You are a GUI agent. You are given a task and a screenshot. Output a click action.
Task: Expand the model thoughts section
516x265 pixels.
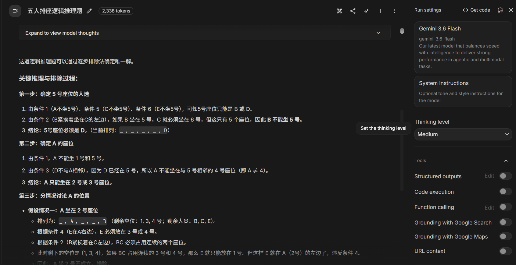click(x=205, y=33)
